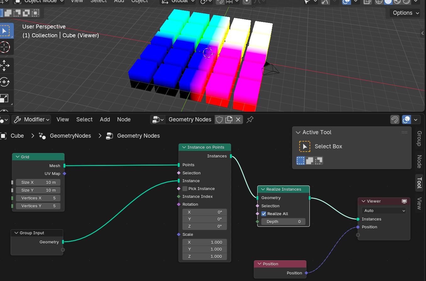Toggle fake user shield for Geometry Nodes
Screen dimensions: 426x281
click(219, 119)
